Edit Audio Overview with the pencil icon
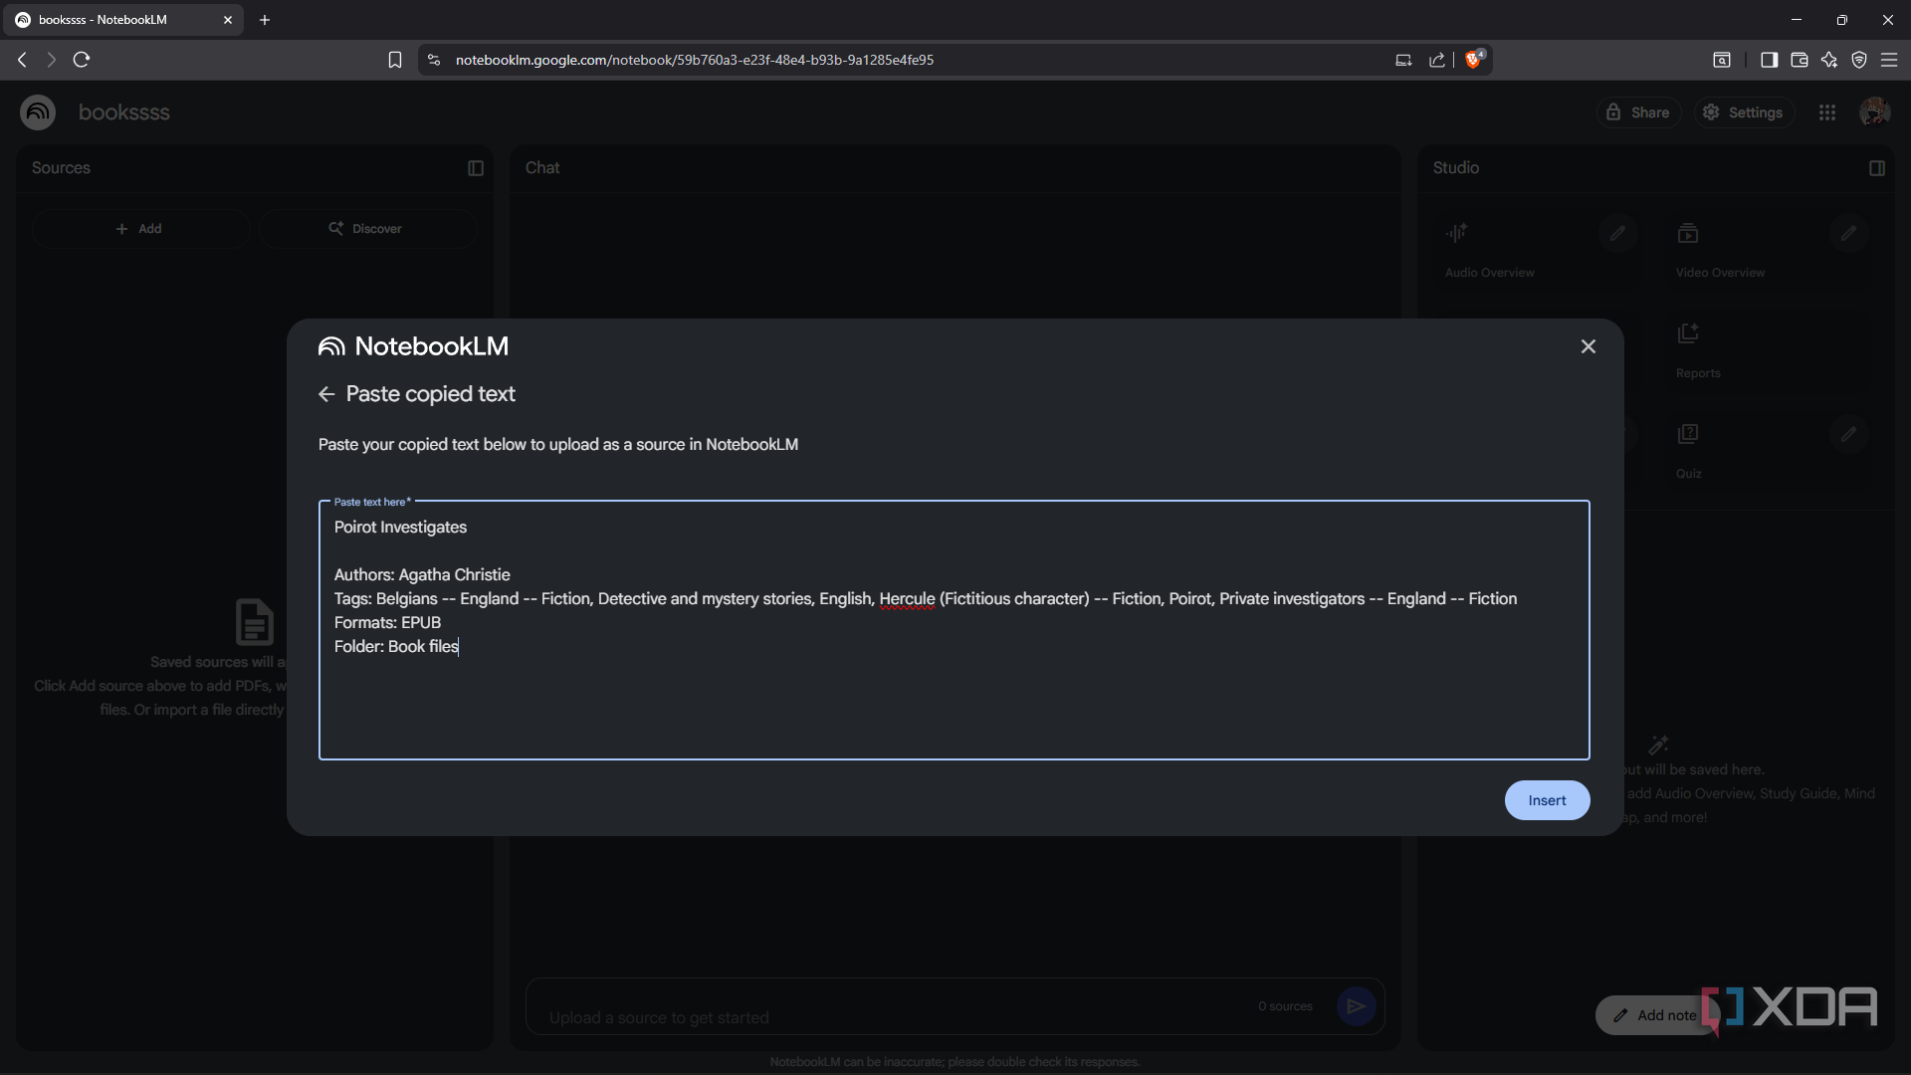Image resolution: width=1911 pixels, height=1075 pixels. [x=1617, y=233]
